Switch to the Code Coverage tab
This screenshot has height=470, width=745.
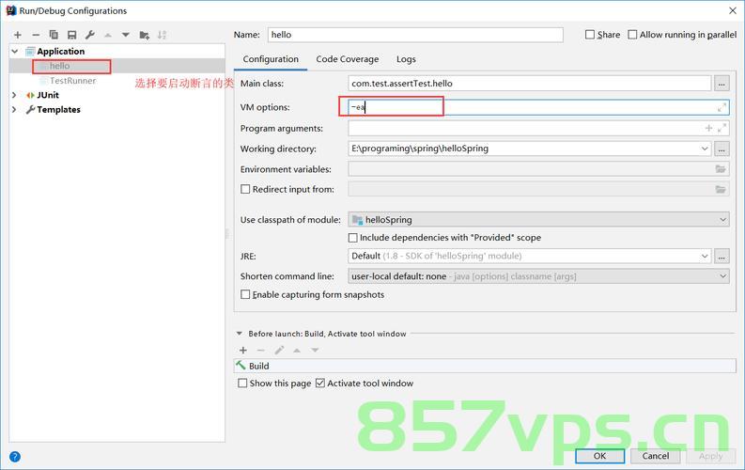tap(348, 59)
